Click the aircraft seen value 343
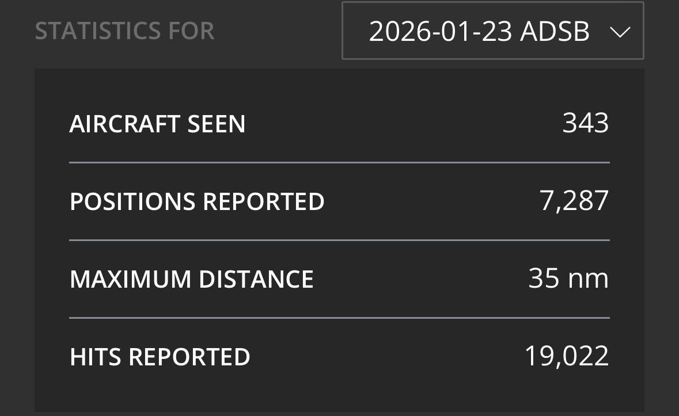This screenshot has width=679, height=416. (x=585, y=124)
